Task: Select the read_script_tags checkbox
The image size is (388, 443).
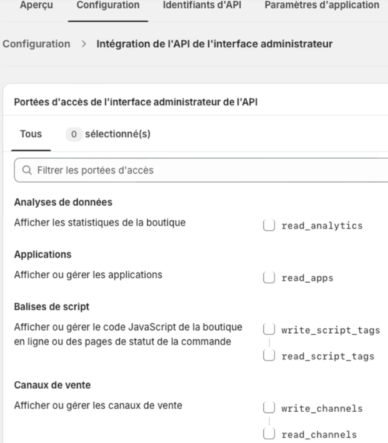Action: click(x=269, y=356)
